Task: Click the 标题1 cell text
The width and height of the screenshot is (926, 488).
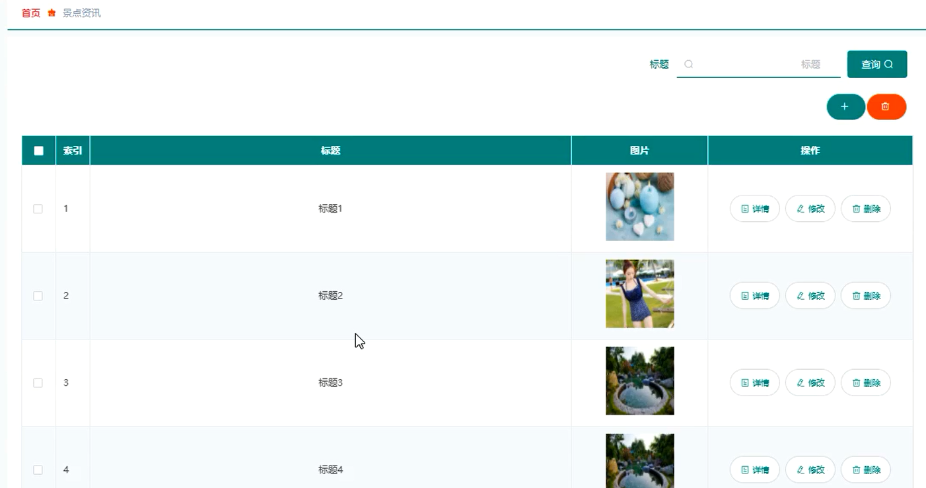Action: pos(330,209)
